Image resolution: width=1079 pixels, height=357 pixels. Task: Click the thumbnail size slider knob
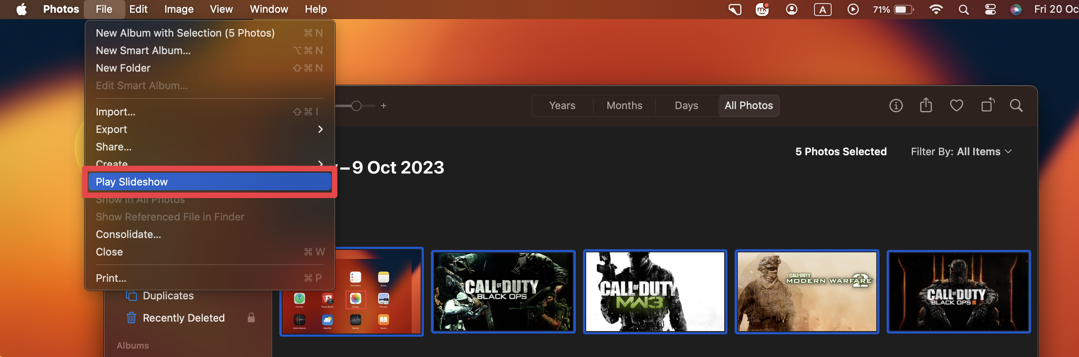(x=356, y=106)
